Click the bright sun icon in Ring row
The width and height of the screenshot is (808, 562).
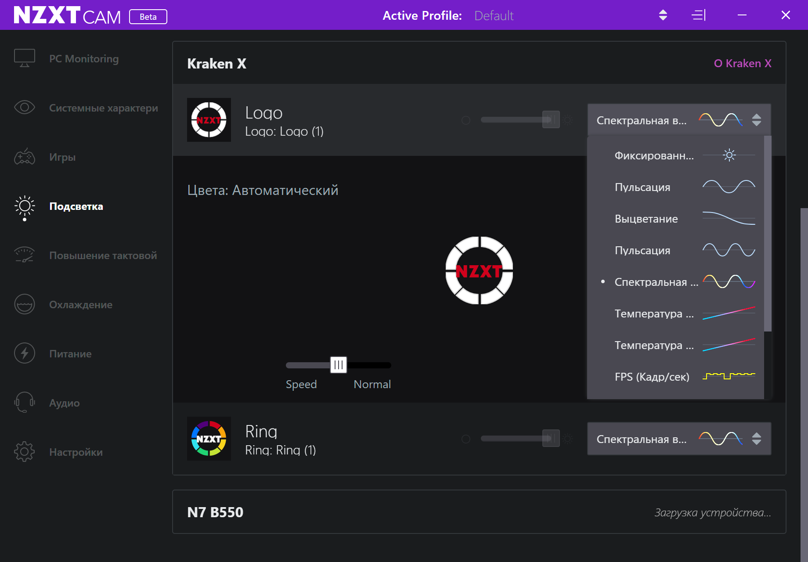point(568,439)
